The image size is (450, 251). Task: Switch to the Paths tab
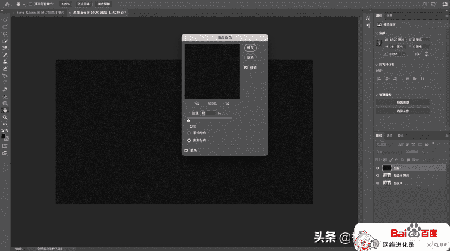(401, 135)
